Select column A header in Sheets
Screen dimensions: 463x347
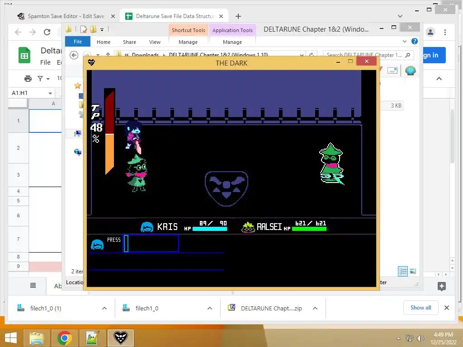tap(53, 103)
